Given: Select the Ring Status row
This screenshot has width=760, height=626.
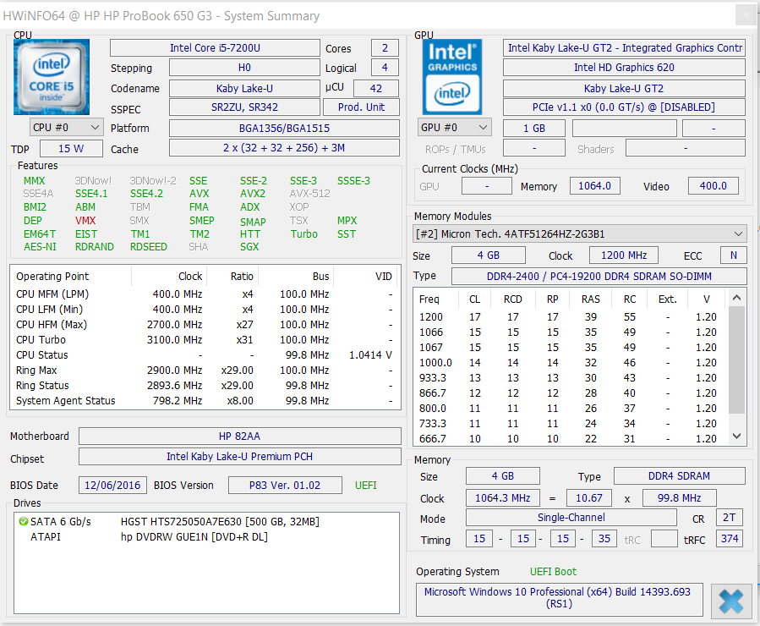Looking at the screenshot, I should pos(205,386).
